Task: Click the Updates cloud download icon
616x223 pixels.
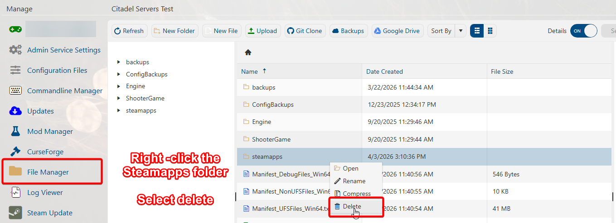Action: point(15,111)
